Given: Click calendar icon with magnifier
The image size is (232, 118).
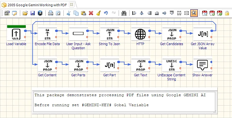Looking at the screenshot, I should (x=204, y=13).
